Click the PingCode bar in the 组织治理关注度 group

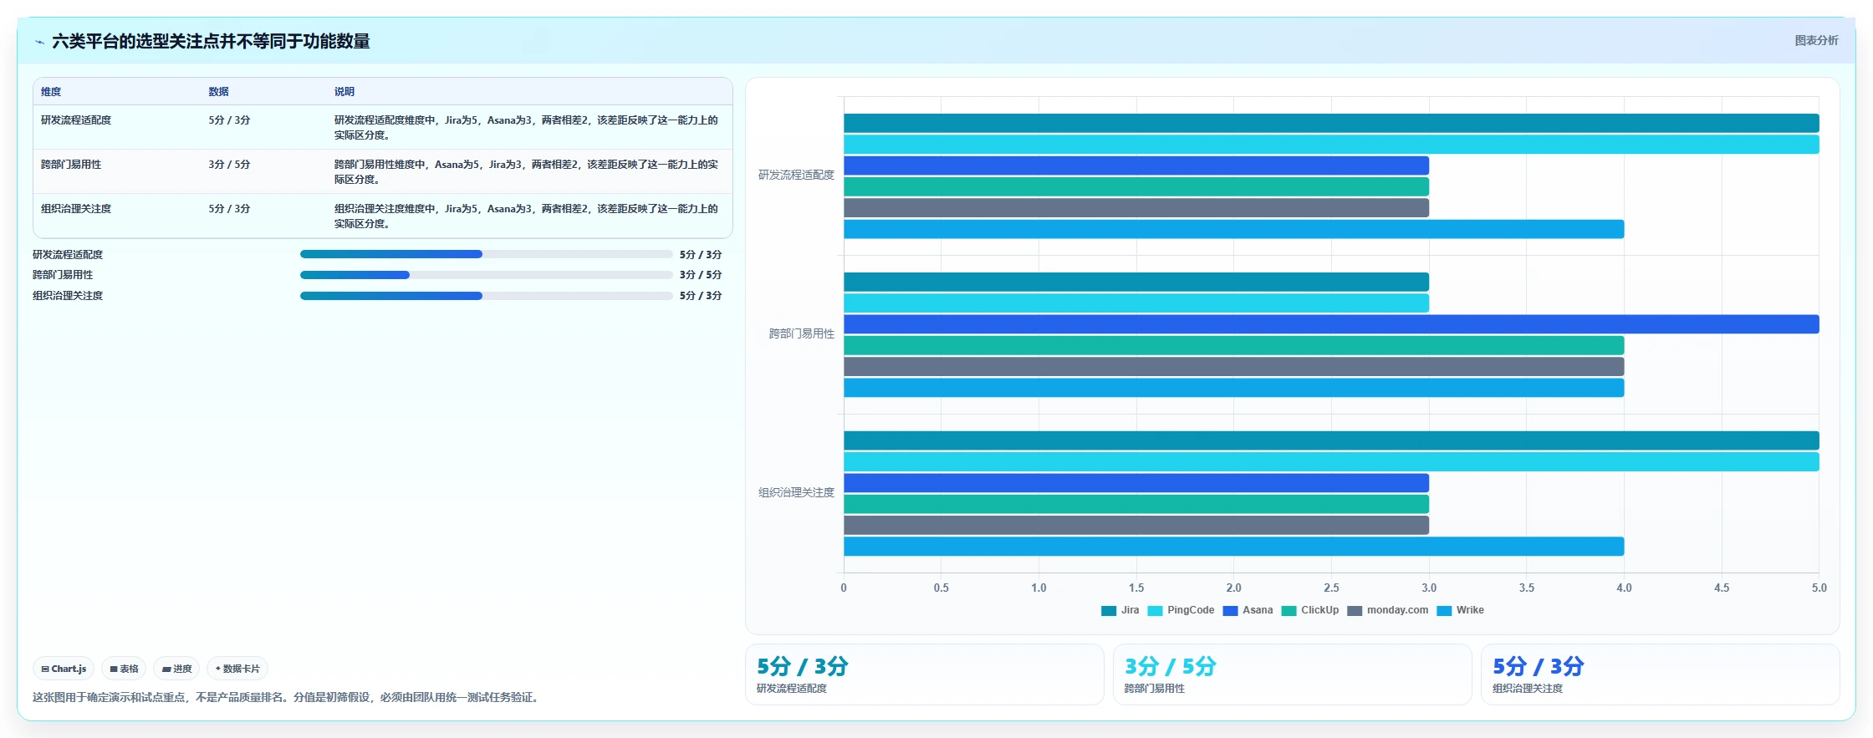[1331, 462]
